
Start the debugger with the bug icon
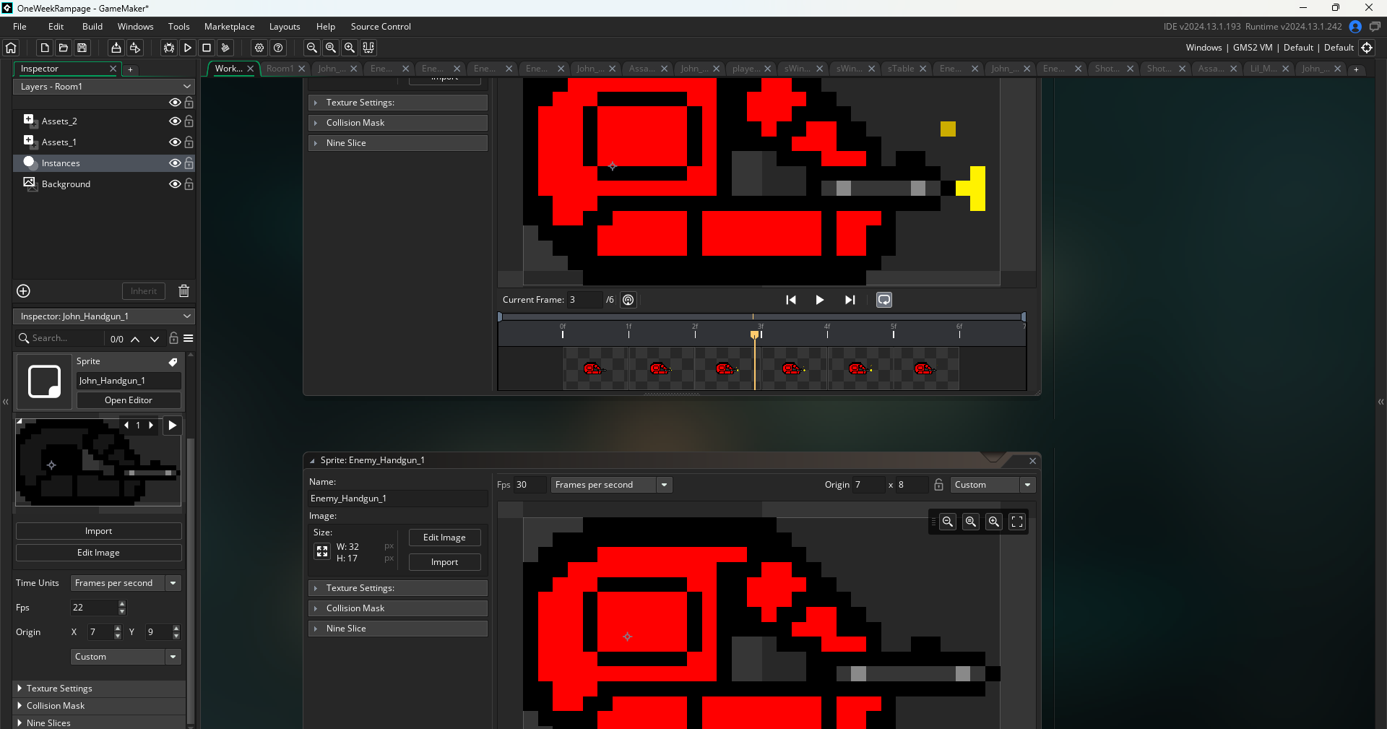pyautogui.click(x=169, y=48)
